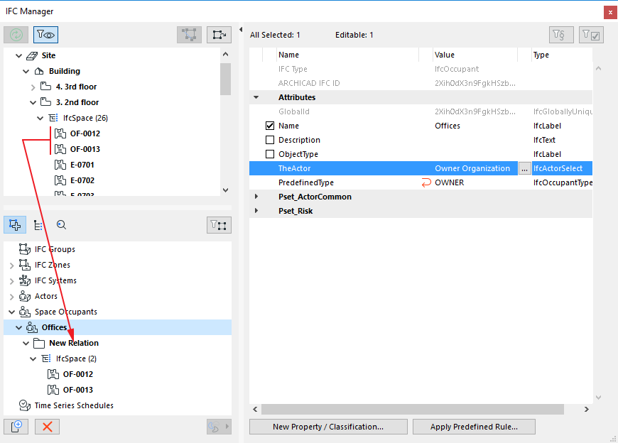The image size is (618, 443).
Task: Click the select elements in model icon
Action: 189,35
